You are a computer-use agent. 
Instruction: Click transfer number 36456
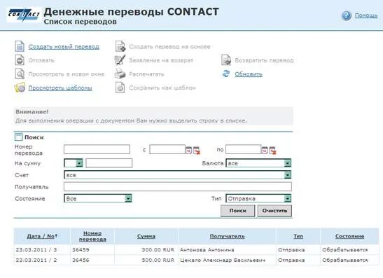pos(81,260)
